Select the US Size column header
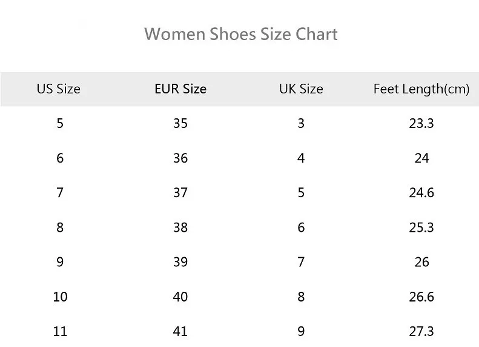 (58, 89)
